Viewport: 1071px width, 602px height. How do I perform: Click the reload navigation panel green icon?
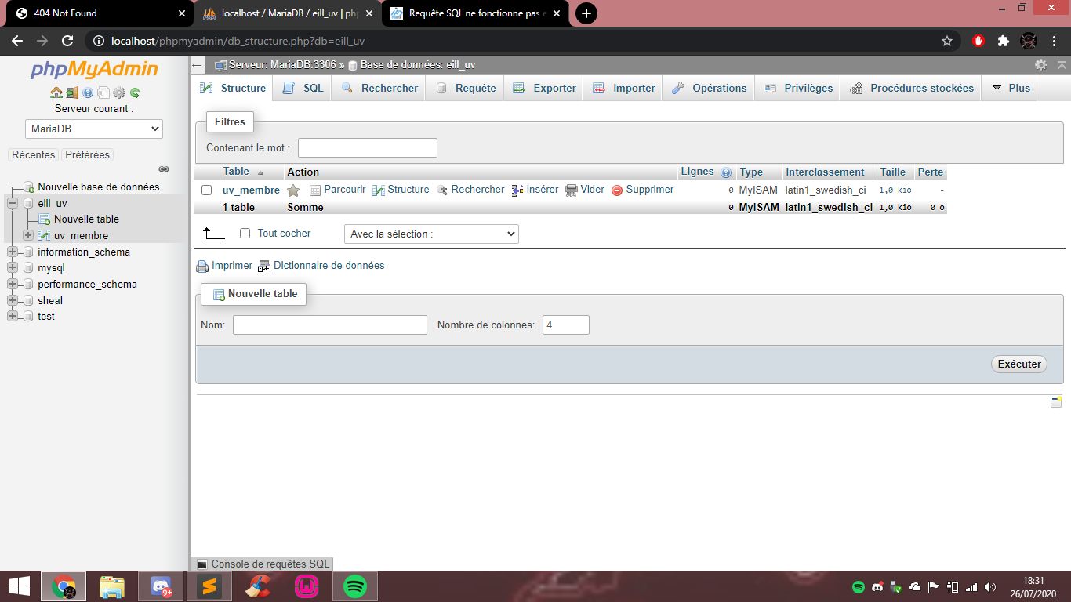pyautogui.click(x=135, y=92)
